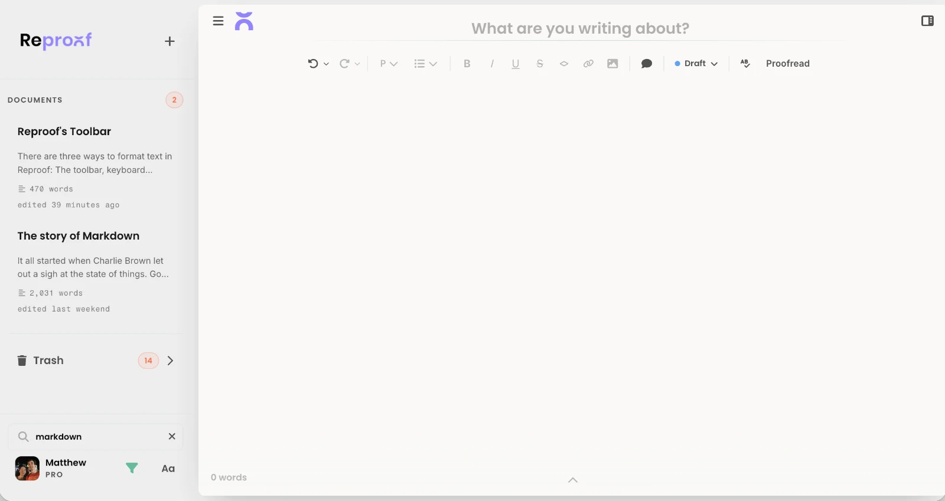Click the redo arrow icon
Image resolution: width=945 pixels, height=501 pixels.
(x=344, y=64)
